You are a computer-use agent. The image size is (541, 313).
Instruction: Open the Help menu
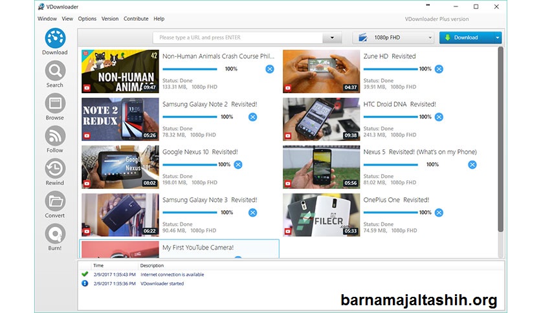coord(159,19)
